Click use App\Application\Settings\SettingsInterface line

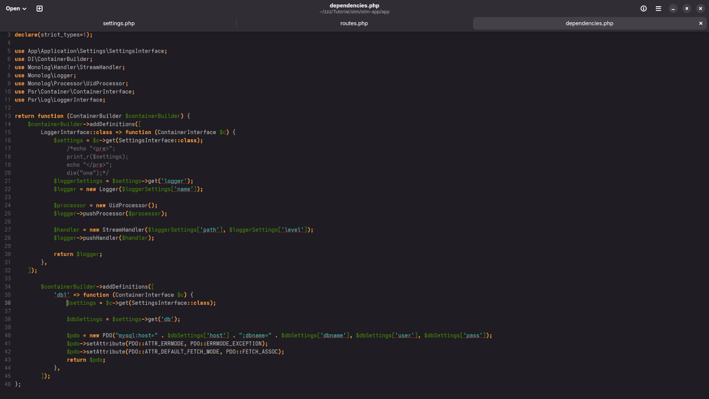tap(91, 51)
